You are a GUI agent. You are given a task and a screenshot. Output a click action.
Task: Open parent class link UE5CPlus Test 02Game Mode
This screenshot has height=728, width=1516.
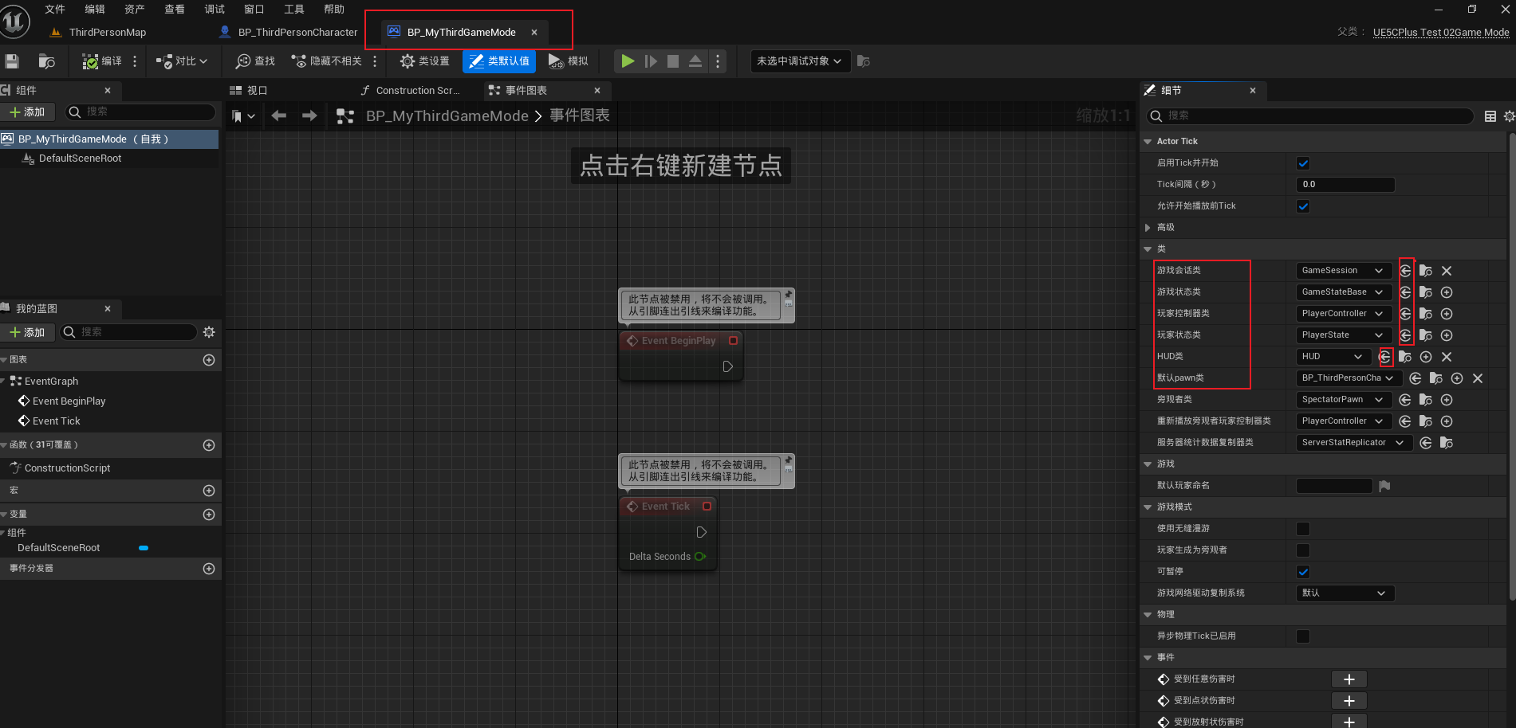(x=1440, y=33)
